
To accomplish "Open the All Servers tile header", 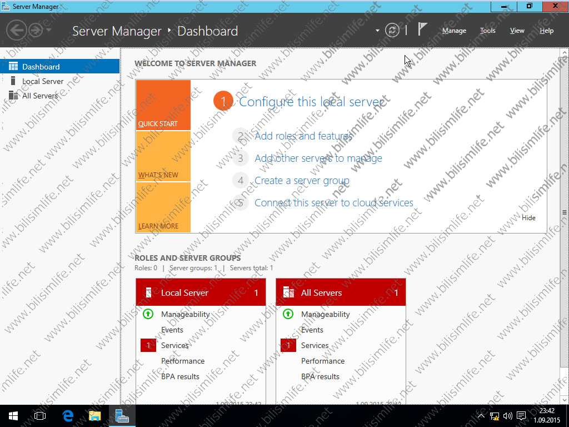I will (341, 292).
